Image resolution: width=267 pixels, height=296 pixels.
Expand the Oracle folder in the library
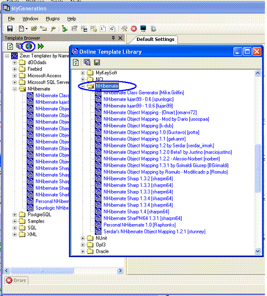[x=83, y=251]
